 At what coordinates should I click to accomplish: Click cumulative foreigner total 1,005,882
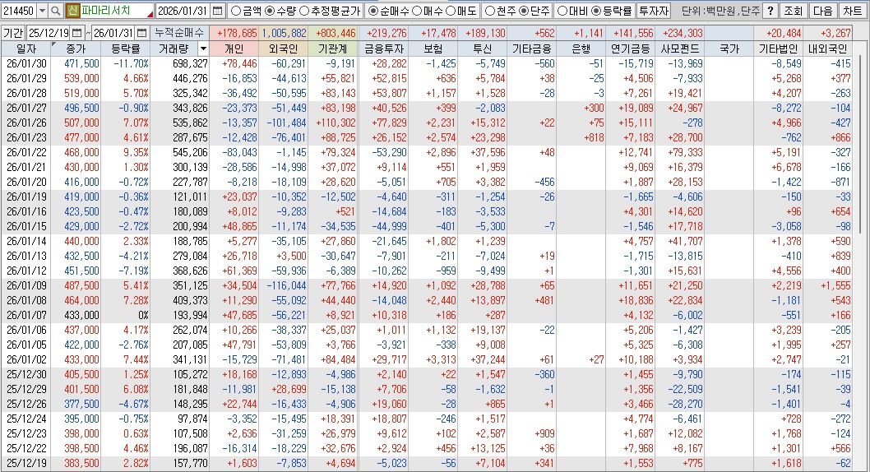(284, 33)
